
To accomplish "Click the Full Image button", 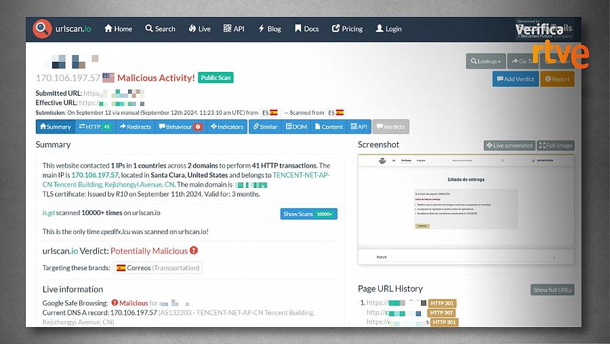I will pos(556,145).
